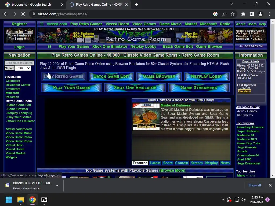The height and width of the screenshot is (206, 275).
Task: Click the Search button in Navigation
Action: click(x=10, y=68)
